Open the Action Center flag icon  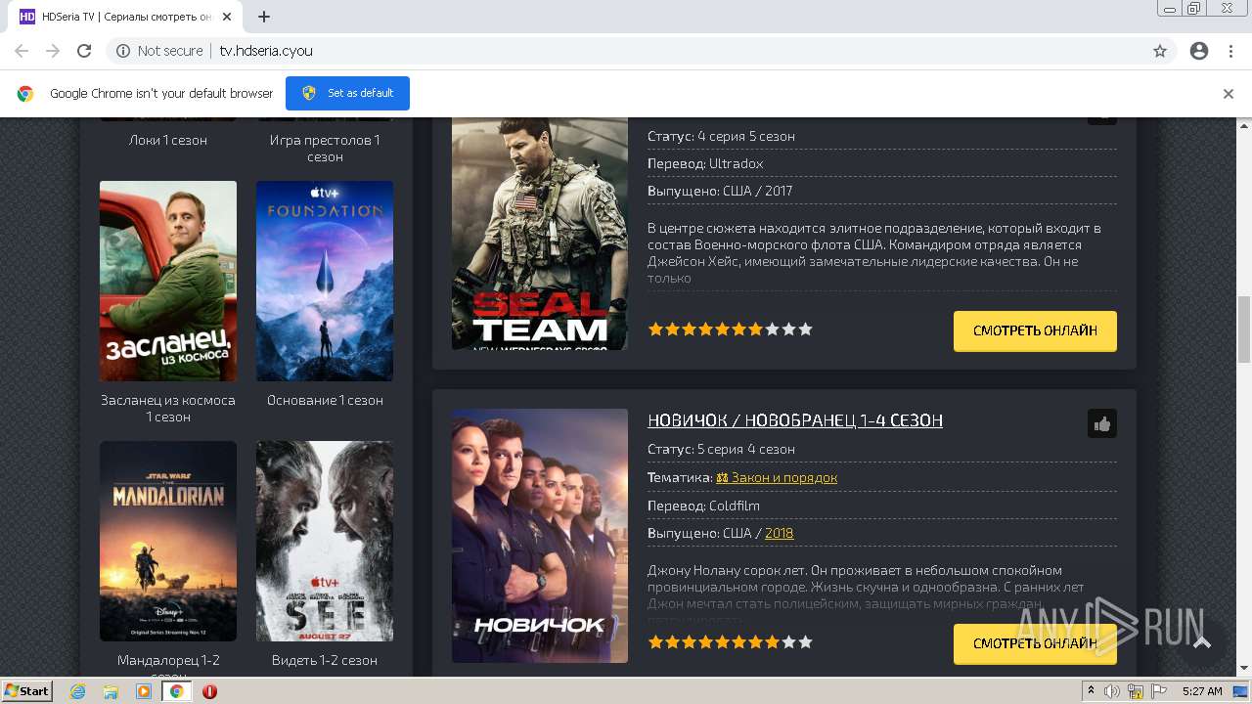tap(1158, 691)
